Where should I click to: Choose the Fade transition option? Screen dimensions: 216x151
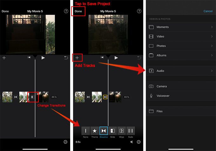(131, 131)
